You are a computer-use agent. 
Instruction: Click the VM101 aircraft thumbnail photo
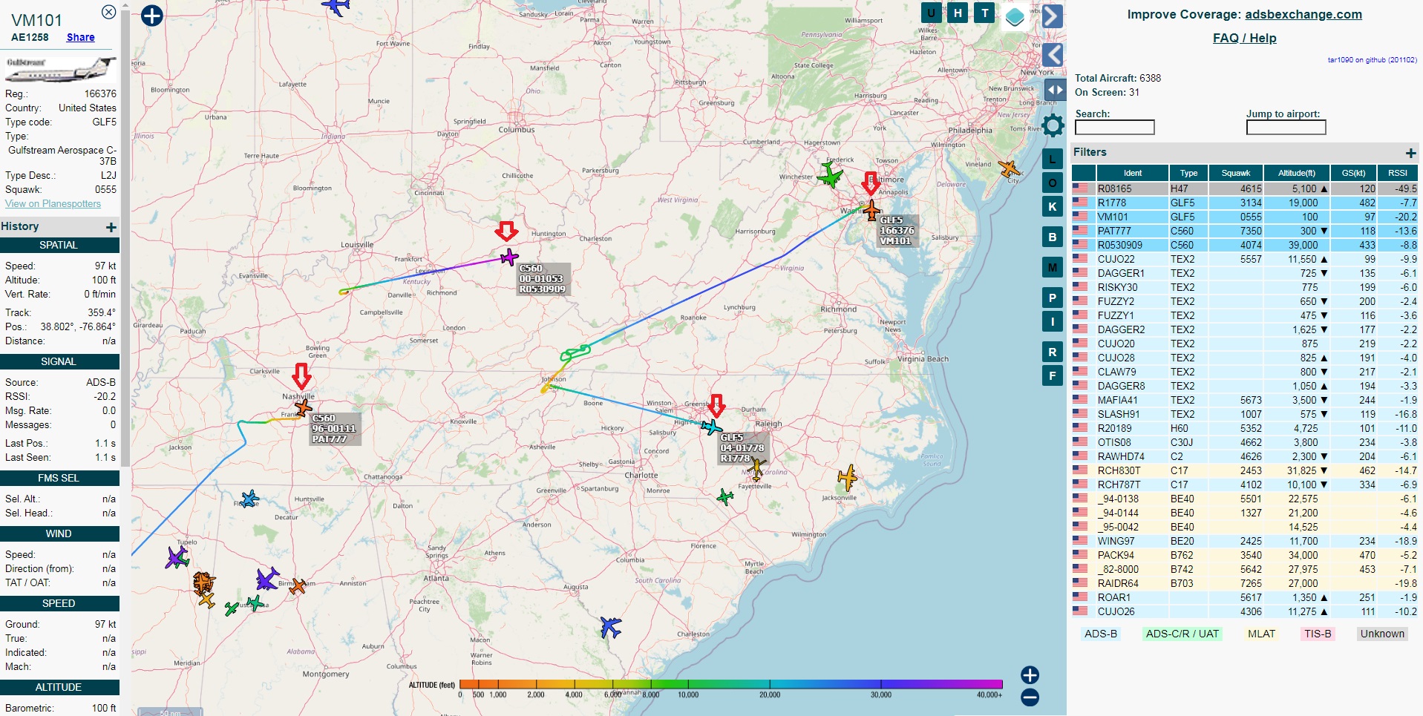[x=61, y=70]
